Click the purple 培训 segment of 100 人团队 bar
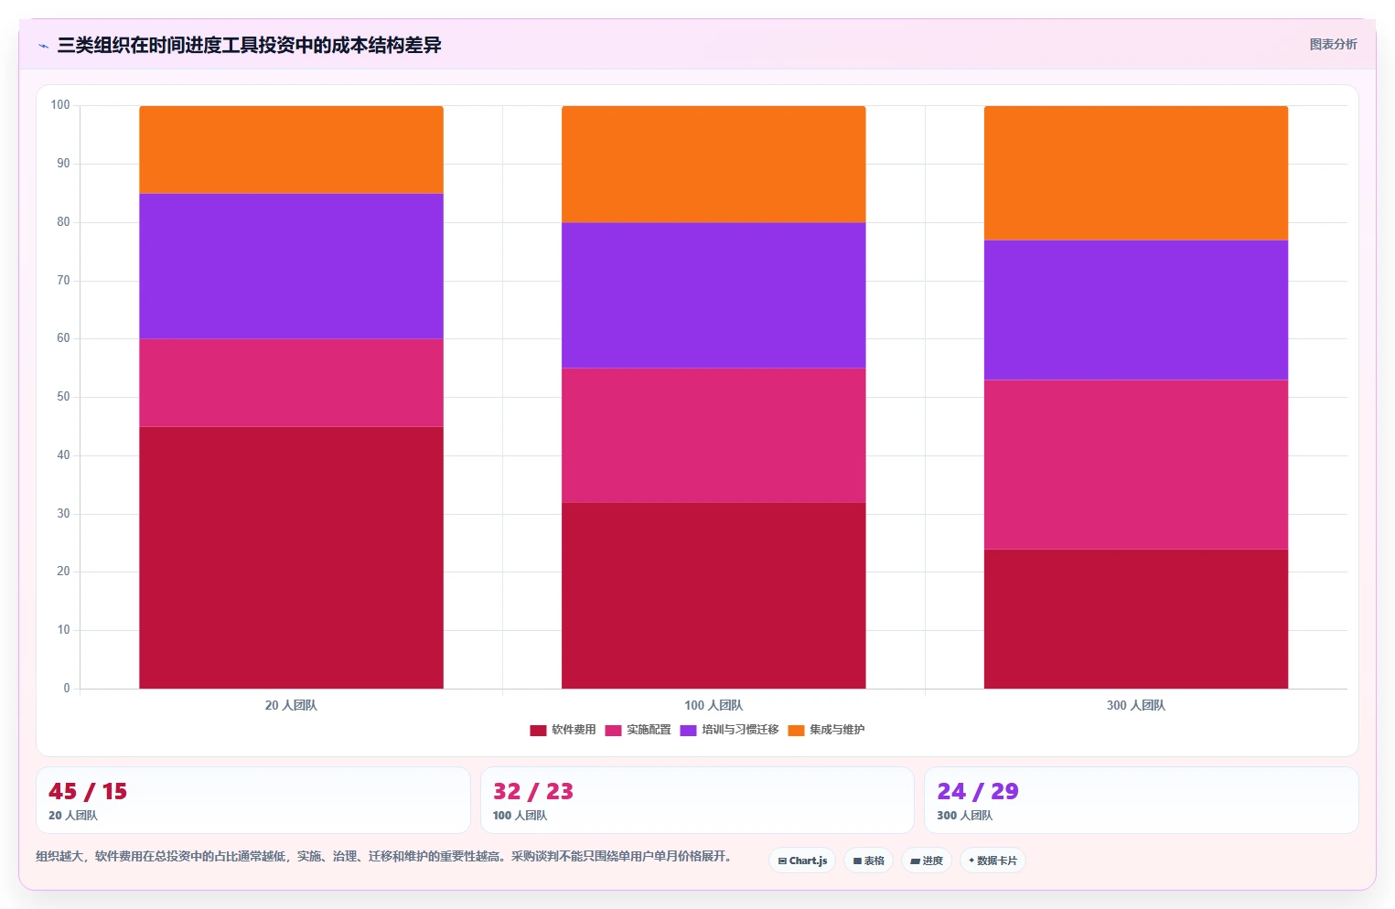 tap(714, 295)
